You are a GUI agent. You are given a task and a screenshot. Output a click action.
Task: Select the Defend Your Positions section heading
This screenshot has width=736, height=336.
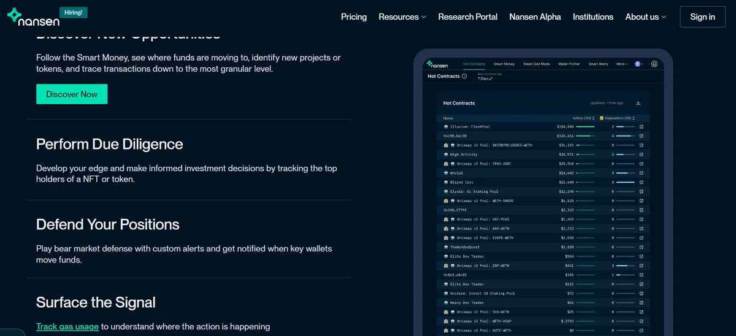(108, 224)
